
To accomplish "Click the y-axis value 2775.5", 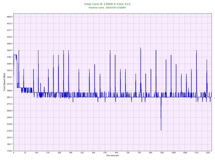I will (10, 104).
